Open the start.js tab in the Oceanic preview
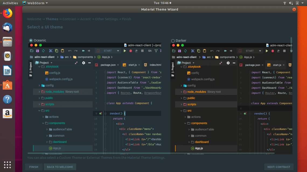The height and width of the screenshot is (172, 307). coord(131,65)
